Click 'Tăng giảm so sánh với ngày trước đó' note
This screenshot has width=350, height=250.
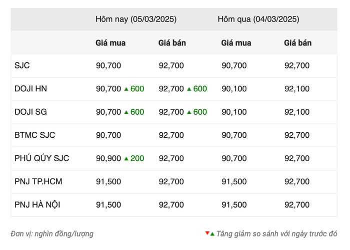click(277, 234)
